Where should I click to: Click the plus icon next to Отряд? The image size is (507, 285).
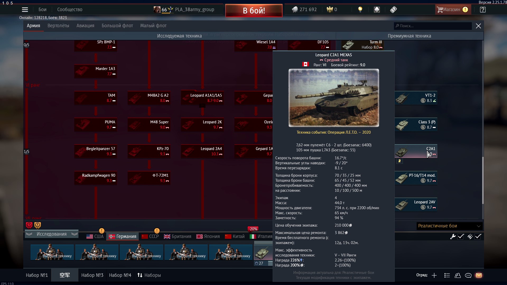(x=434, y=275)
